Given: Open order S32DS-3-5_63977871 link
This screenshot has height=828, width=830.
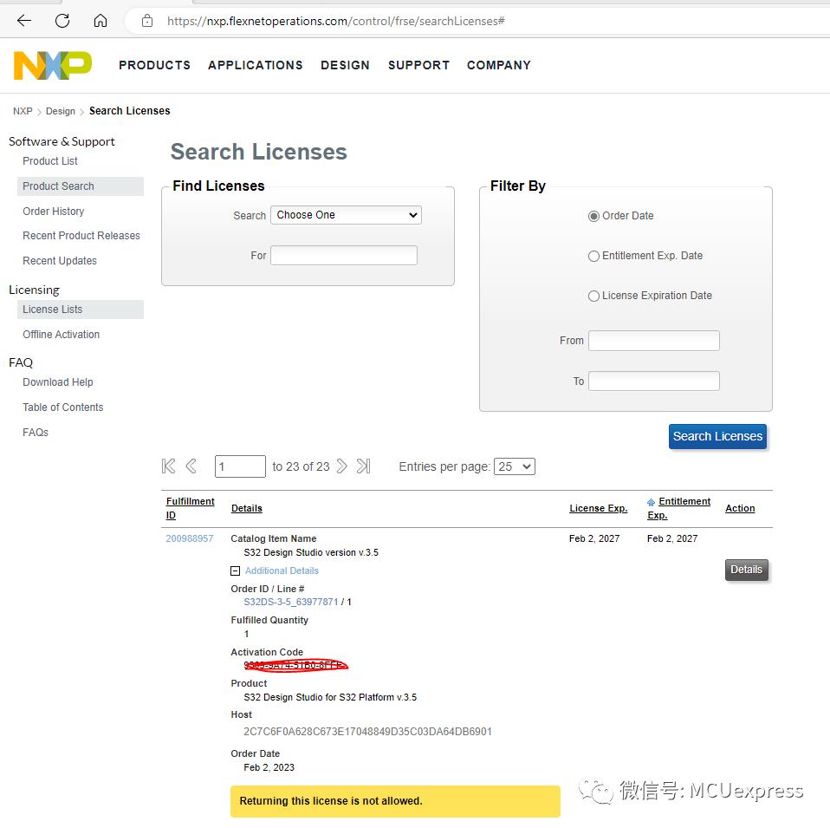Looking at the screenshot, I should pyautogui.click(x=290, y=602).
